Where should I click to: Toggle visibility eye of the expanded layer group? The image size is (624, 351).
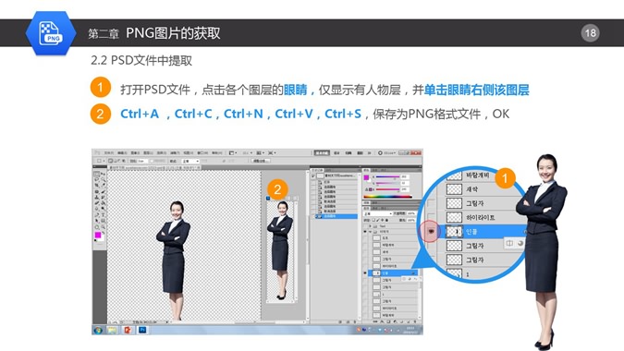(x=365, y=231)
